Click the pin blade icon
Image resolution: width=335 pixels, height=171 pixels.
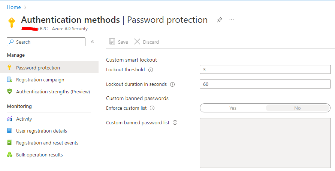(x=220, y=20)
